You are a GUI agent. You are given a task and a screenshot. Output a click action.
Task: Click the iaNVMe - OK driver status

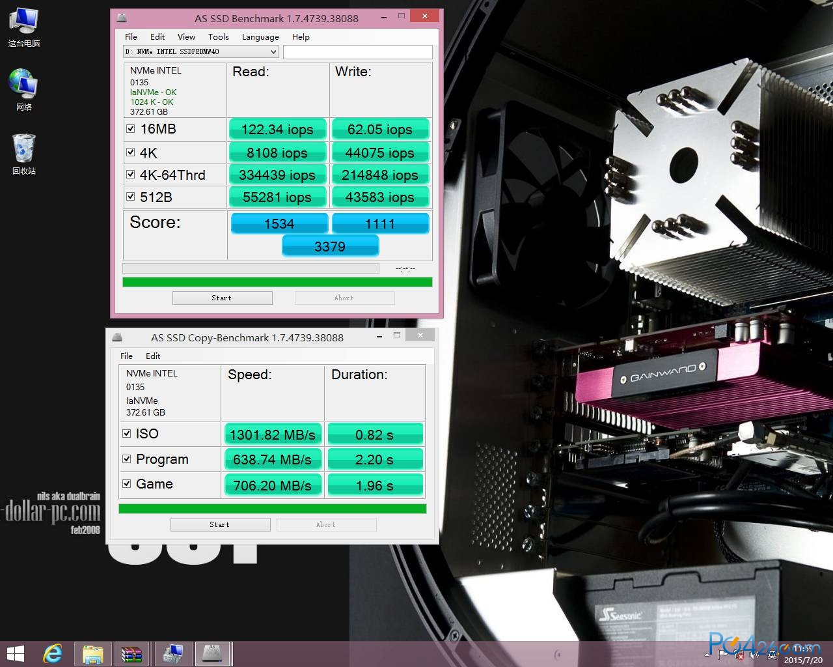(153, 92)
